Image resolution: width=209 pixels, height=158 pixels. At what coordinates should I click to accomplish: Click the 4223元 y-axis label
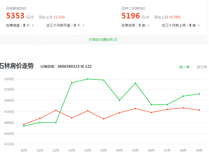9,144
